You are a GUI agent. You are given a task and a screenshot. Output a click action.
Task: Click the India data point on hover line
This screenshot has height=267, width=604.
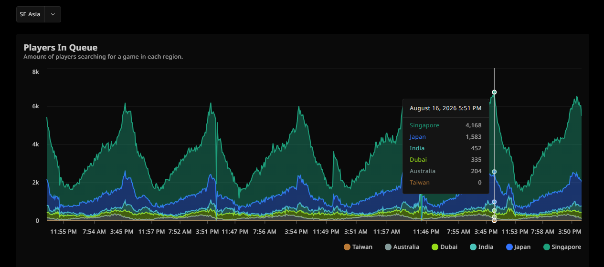tap(494, 202)
